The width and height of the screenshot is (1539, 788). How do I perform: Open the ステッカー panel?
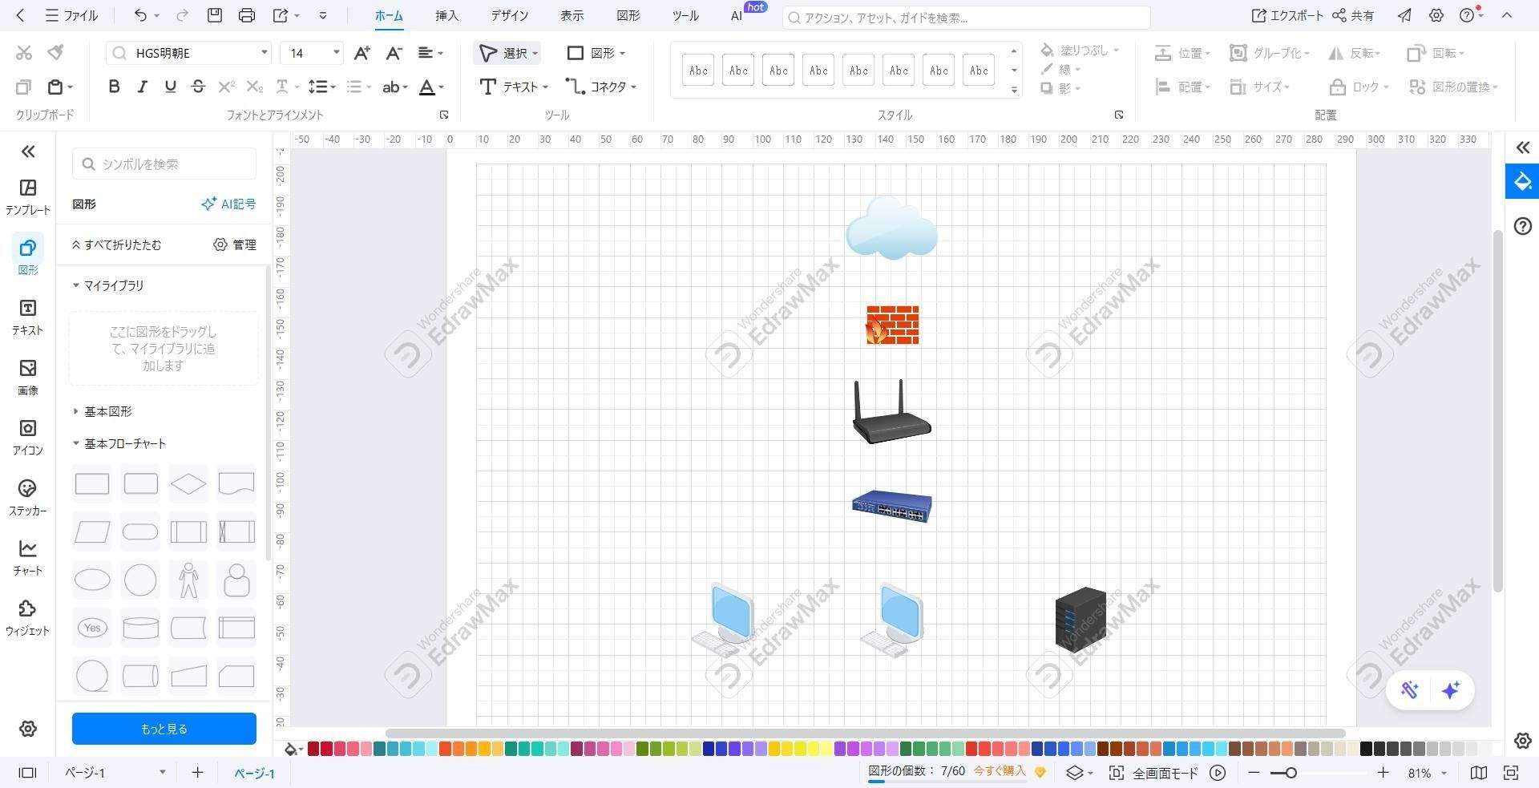click(x=27, y=497)
